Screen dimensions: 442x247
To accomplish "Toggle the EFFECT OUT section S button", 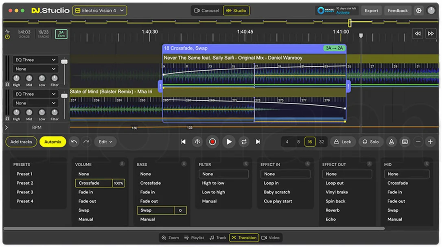I will tap(369, 164).
